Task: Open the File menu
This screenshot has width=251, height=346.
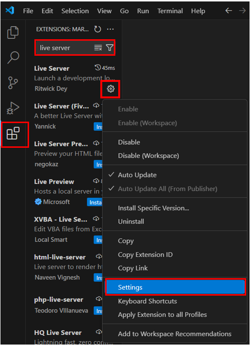Action: tap(28, 11)
